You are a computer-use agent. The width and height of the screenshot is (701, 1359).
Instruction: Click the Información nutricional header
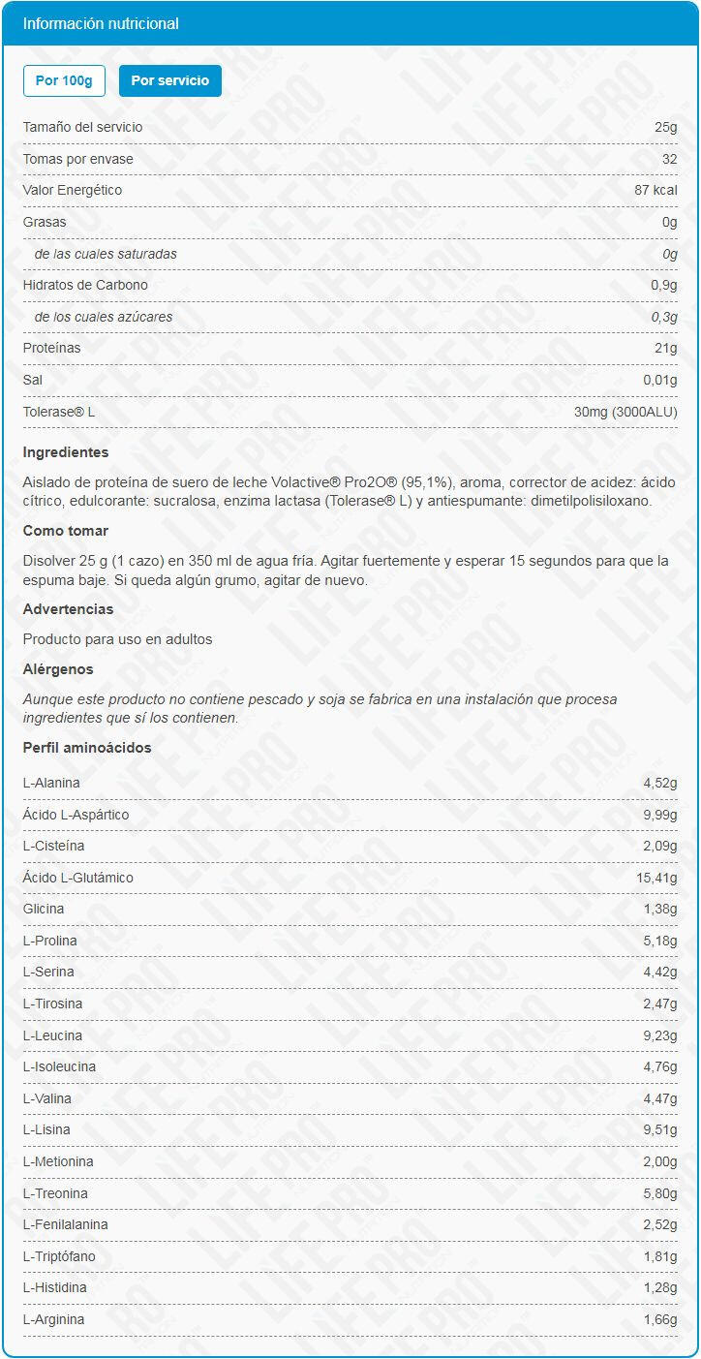[x=101, y=23]
